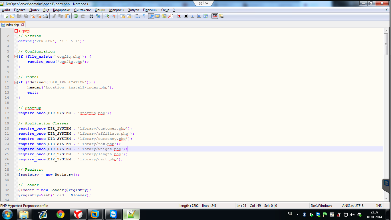
Task: Open Find with the binoculars icon
Action: 91,16
